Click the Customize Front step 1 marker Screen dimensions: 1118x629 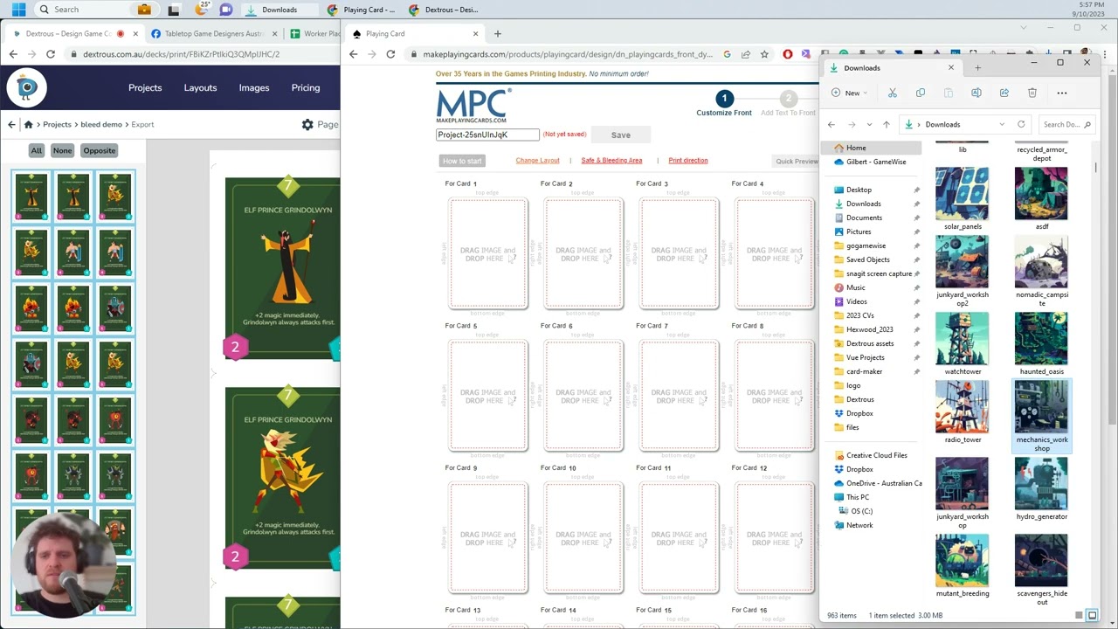click(x=724, y=99)
